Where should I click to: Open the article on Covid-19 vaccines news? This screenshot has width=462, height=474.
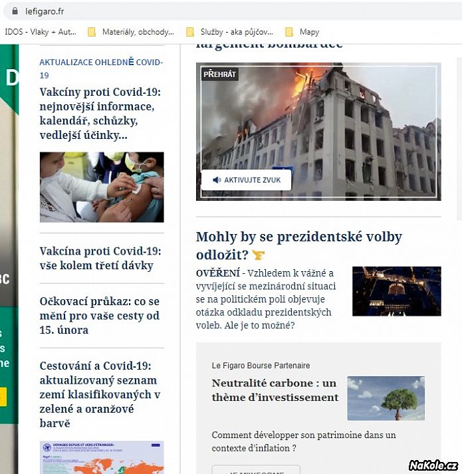coord(100,113)
